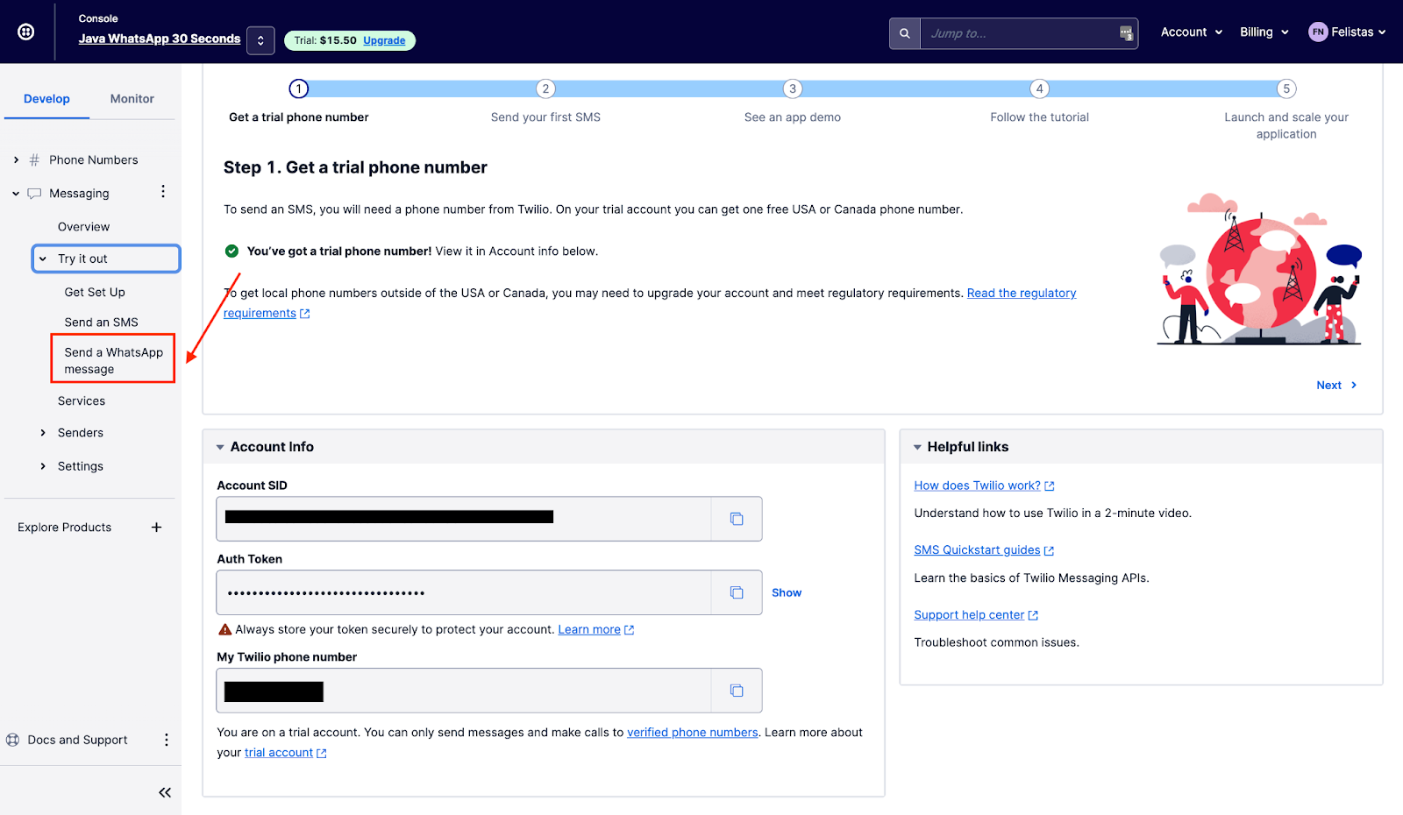This screenshot has height=815, width=1403.
Task: Click the green trial number checkmark icon
Action: [231, 252]
